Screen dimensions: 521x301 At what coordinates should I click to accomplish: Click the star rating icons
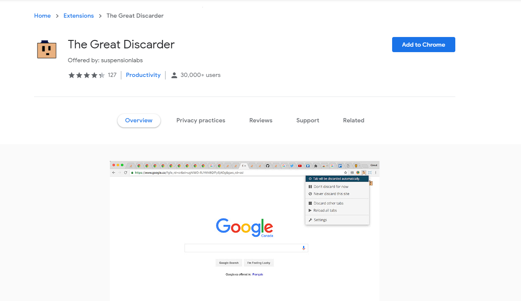86,75
